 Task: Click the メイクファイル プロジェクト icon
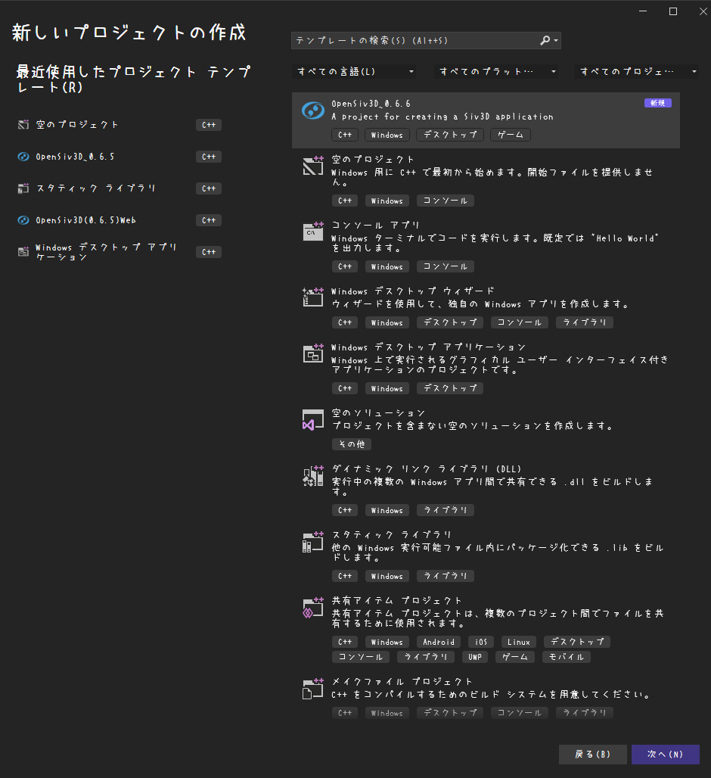pyautogui.click(x=312, y=687)
